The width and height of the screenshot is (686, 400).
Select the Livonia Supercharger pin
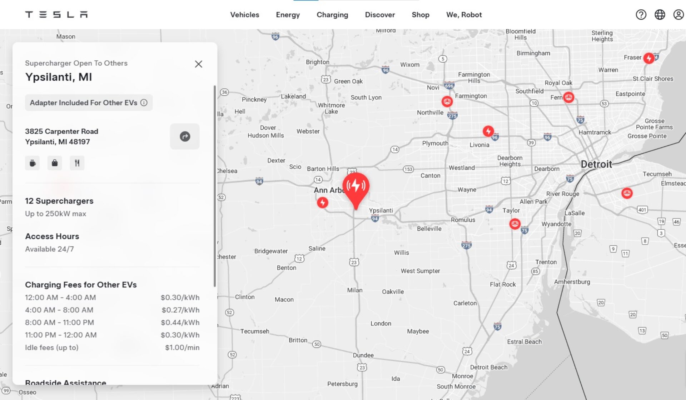[488, 131]
